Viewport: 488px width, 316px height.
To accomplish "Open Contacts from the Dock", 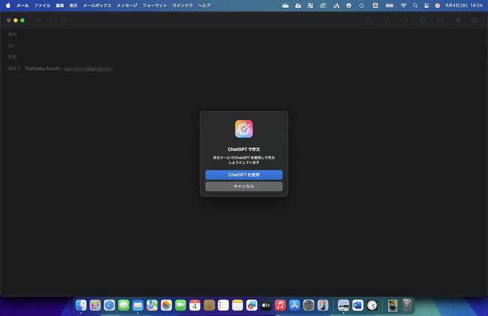I will pos(209,305).
